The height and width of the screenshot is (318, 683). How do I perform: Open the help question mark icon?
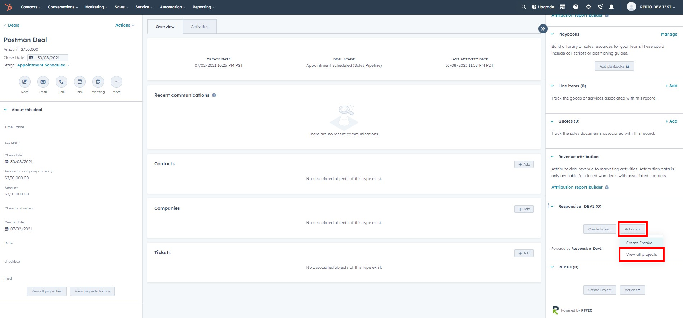coord(576,7)
